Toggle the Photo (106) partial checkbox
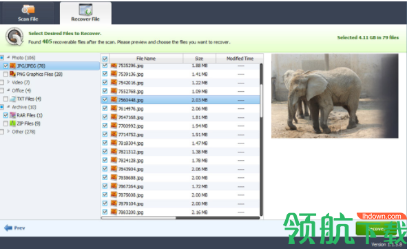The width and height of the screenshot is (407, 249). [x=2, y=58]
